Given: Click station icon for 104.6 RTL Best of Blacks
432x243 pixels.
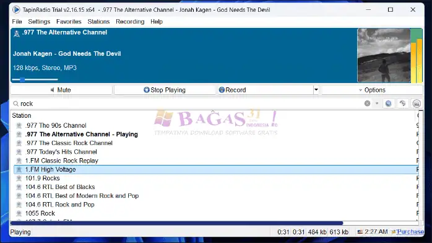Looking at the screenshot, I should 19,187.
